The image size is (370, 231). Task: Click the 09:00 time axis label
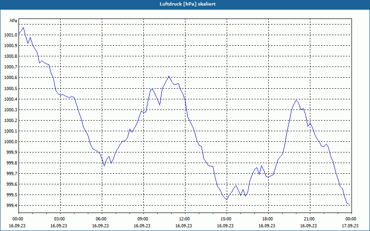coord(143,219)
